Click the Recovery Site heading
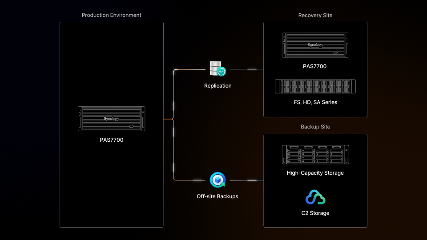 pos(315,16)
